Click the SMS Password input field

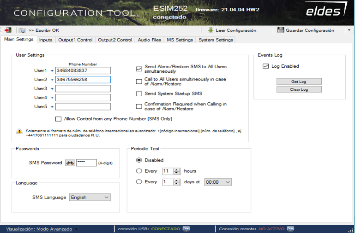click(86, 163)
